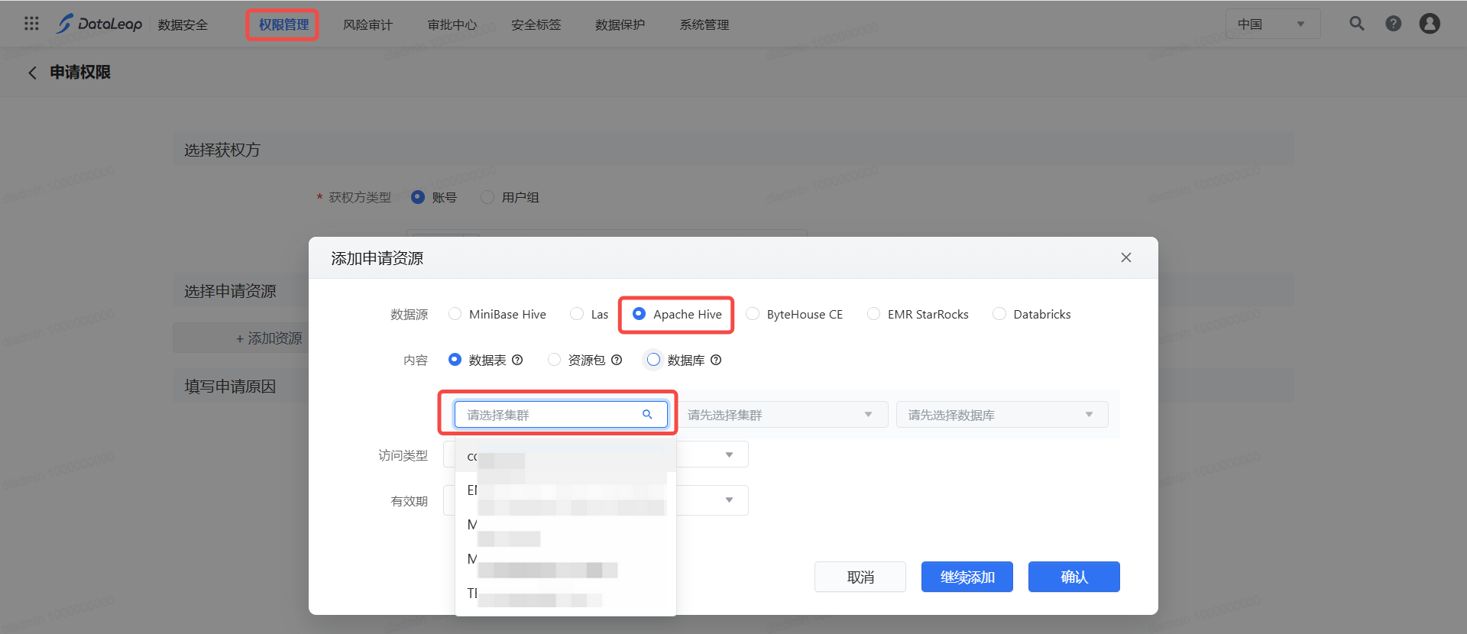Open the user avatar menu

point(1429,24)
